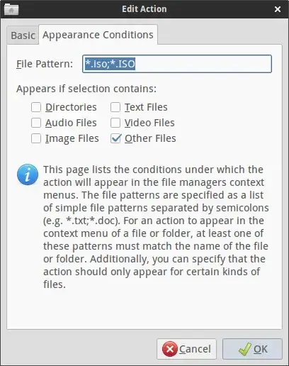Click the folder icon in the title bar

point(11,9)
